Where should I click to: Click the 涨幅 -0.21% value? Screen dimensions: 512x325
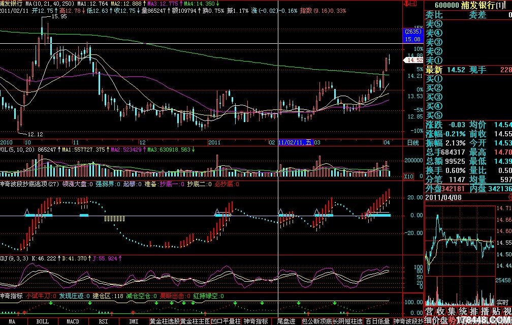pyautogui.click(x=455, y=134)
